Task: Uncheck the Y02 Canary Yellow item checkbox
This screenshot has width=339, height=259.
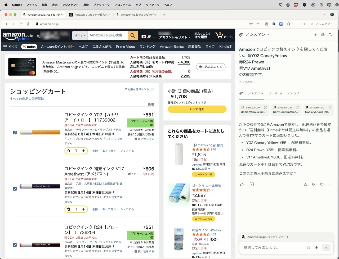Action: tap(15, 133)
